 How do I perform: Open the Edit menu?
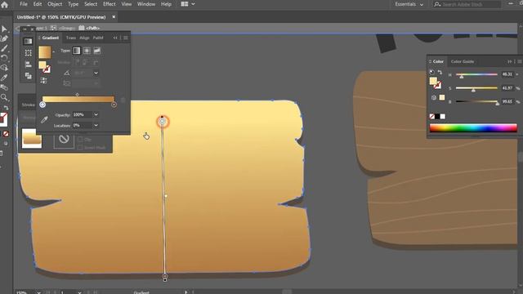(x=38, y=4)
